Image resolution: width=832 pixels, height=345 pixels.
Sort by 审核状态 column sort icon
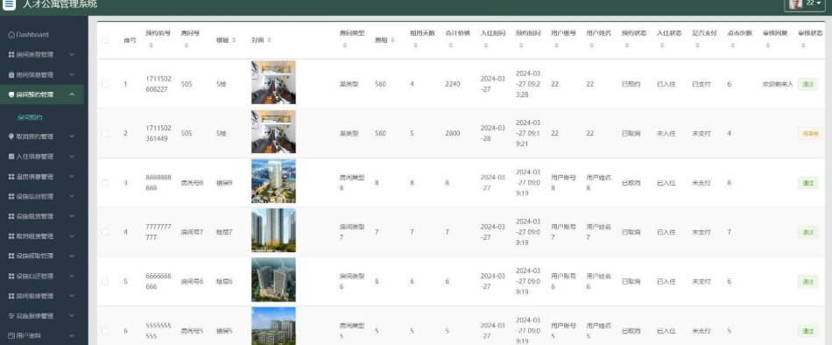(803, 46)
